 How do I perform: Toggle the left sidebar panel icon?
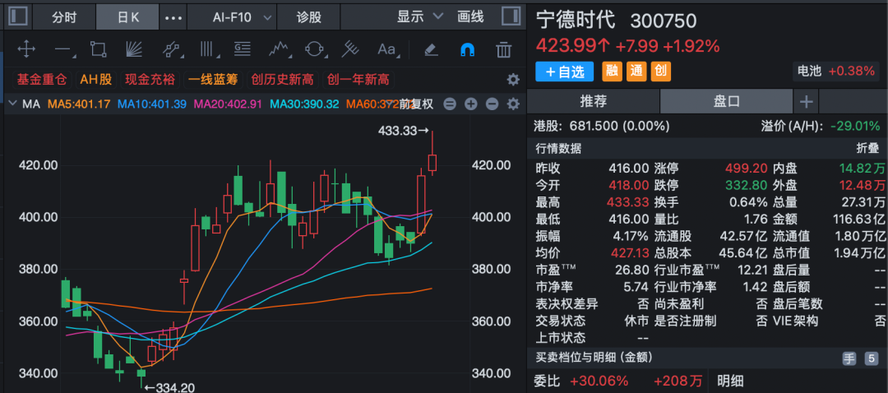(x=17, y=16)
